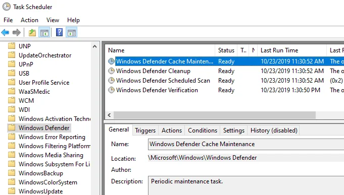Click clock icon of Windows Defender Cache Maintenance
Screen dimensions: 344x195
point(112,61)
